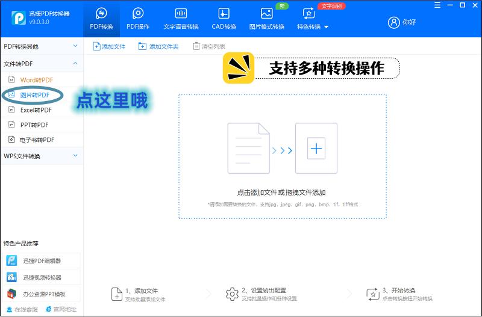
Task: Click 点击添加文件或拖拽文件添加 text
Action: [281, 192]
